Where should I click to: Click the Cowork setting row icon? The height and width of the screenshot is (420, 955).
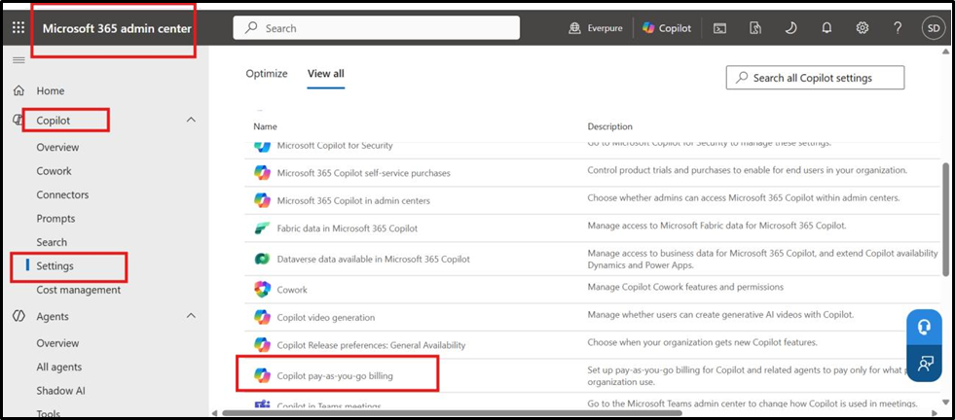(262, 289)
